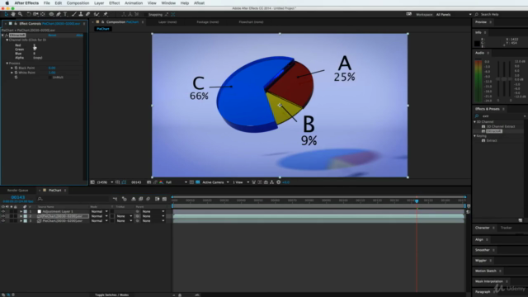This screenshot has width=528, height=297.
Task: Select the Rotation tool
Action: tap(29, 14)
